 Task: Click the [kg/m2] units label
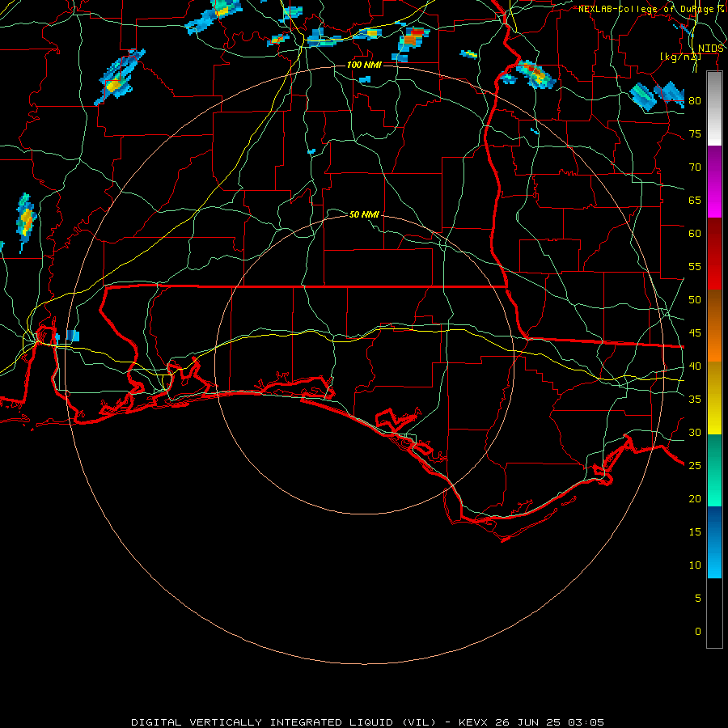(x=680, y=57)
